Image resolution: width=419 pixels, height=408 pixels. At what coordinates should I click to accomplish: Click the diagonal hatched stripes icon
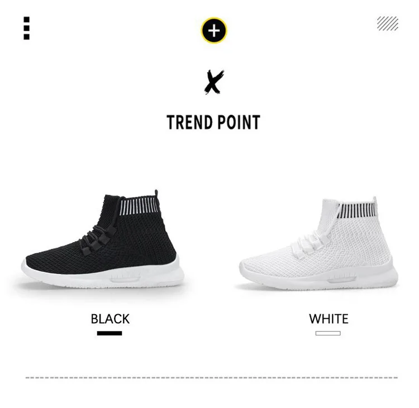coord(388,23)
